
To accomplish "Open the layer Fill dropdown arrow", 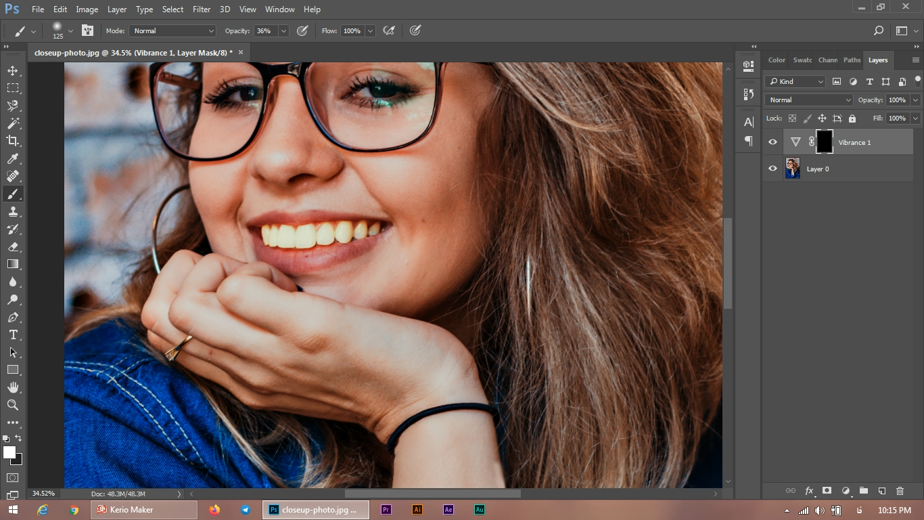I will coord(915,118).
